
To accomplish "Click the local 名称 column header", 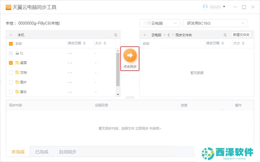I will pos(19,44).
